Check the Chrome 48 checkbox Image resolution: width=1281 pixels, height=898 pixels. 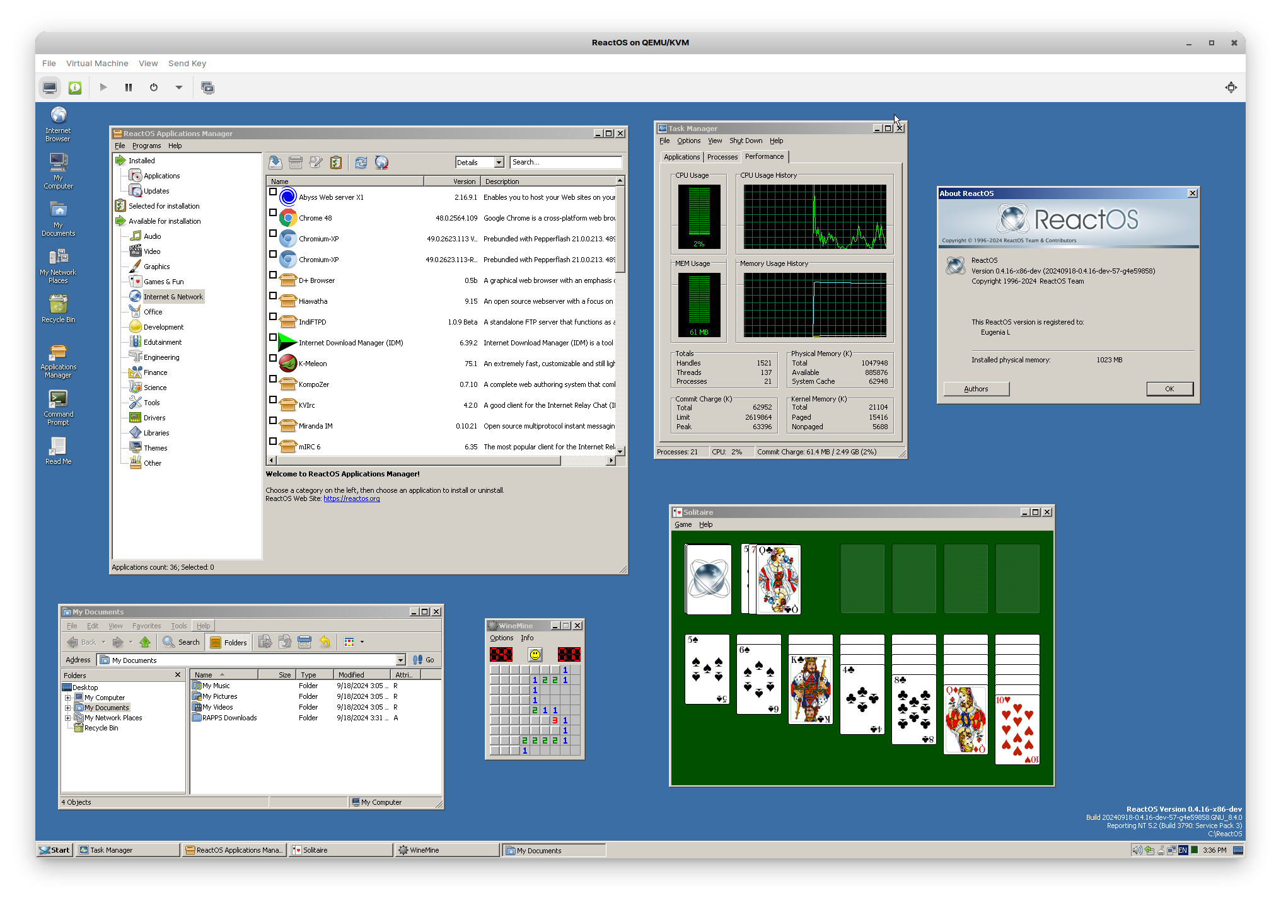coord(273,212)
